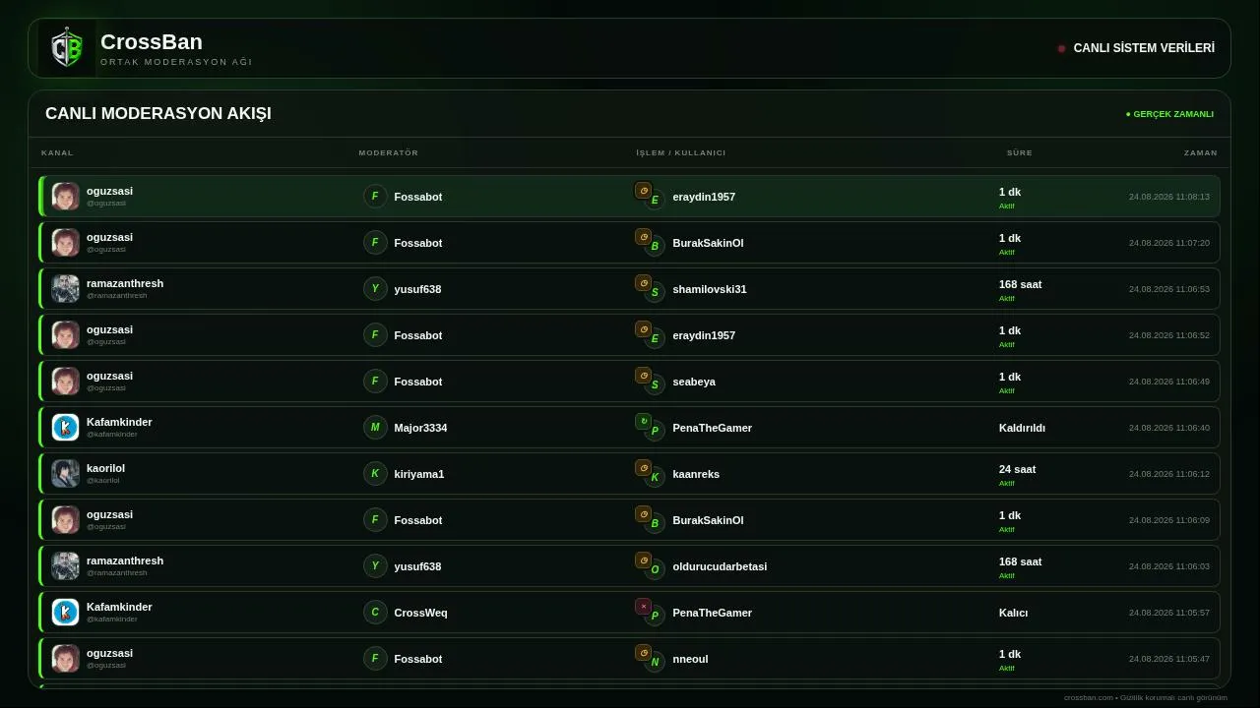The height and width of the screenshot is (708, 1260).
Task: Click the timeout icon next to shamilovski31
Action: point(644,283)
